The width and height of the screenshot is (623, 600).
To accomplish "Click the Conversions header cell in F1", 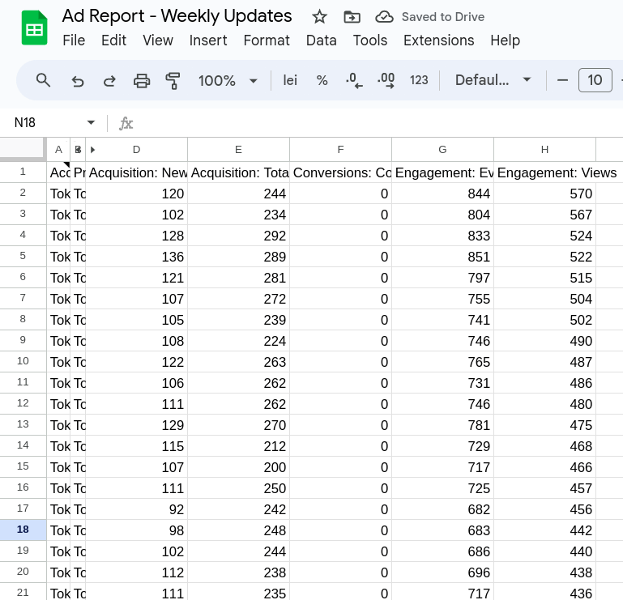I will (340, 172).
